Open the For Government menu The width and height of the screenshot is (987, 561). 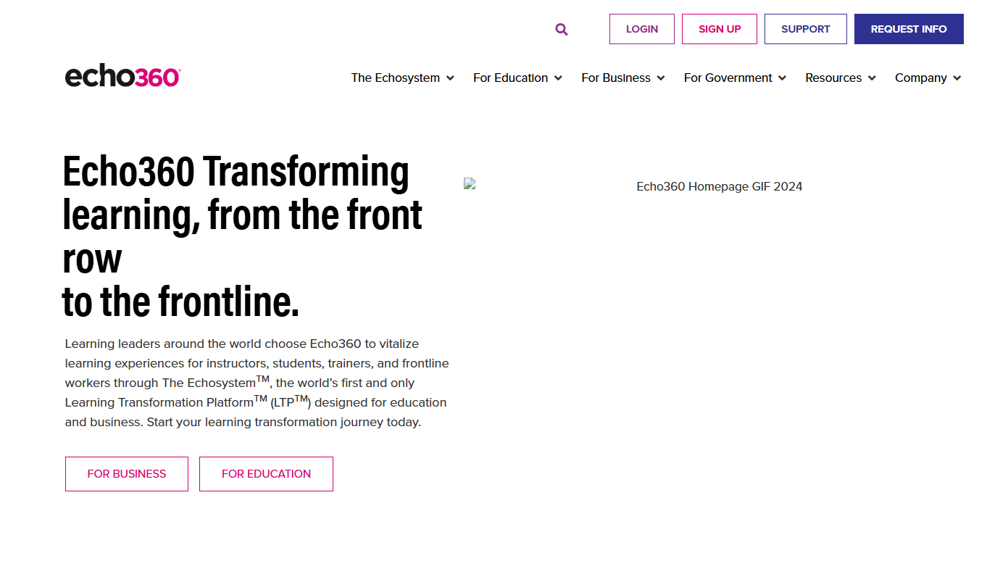(x=728, y=78)
